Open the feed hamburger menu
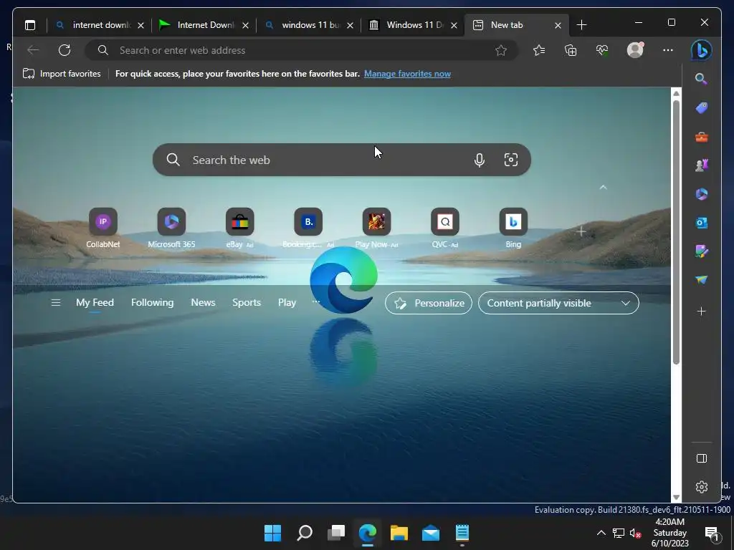 56,303
